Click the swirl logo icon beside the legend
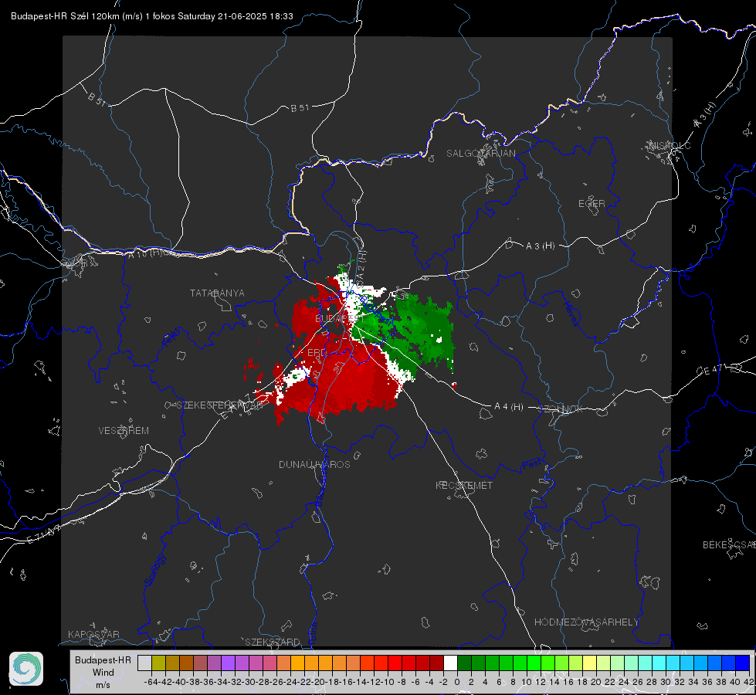The height and width of the screenshot is (695, 756). 26,669
